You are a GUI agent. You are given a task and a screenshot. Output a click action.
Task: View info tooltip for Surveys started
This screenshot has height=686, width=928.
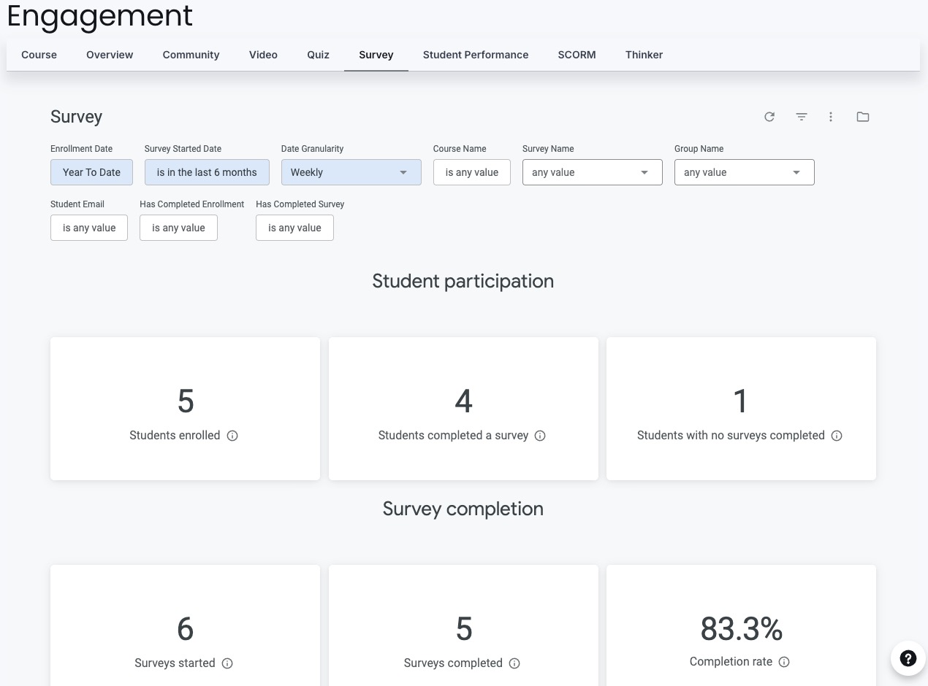pos(227,663)
